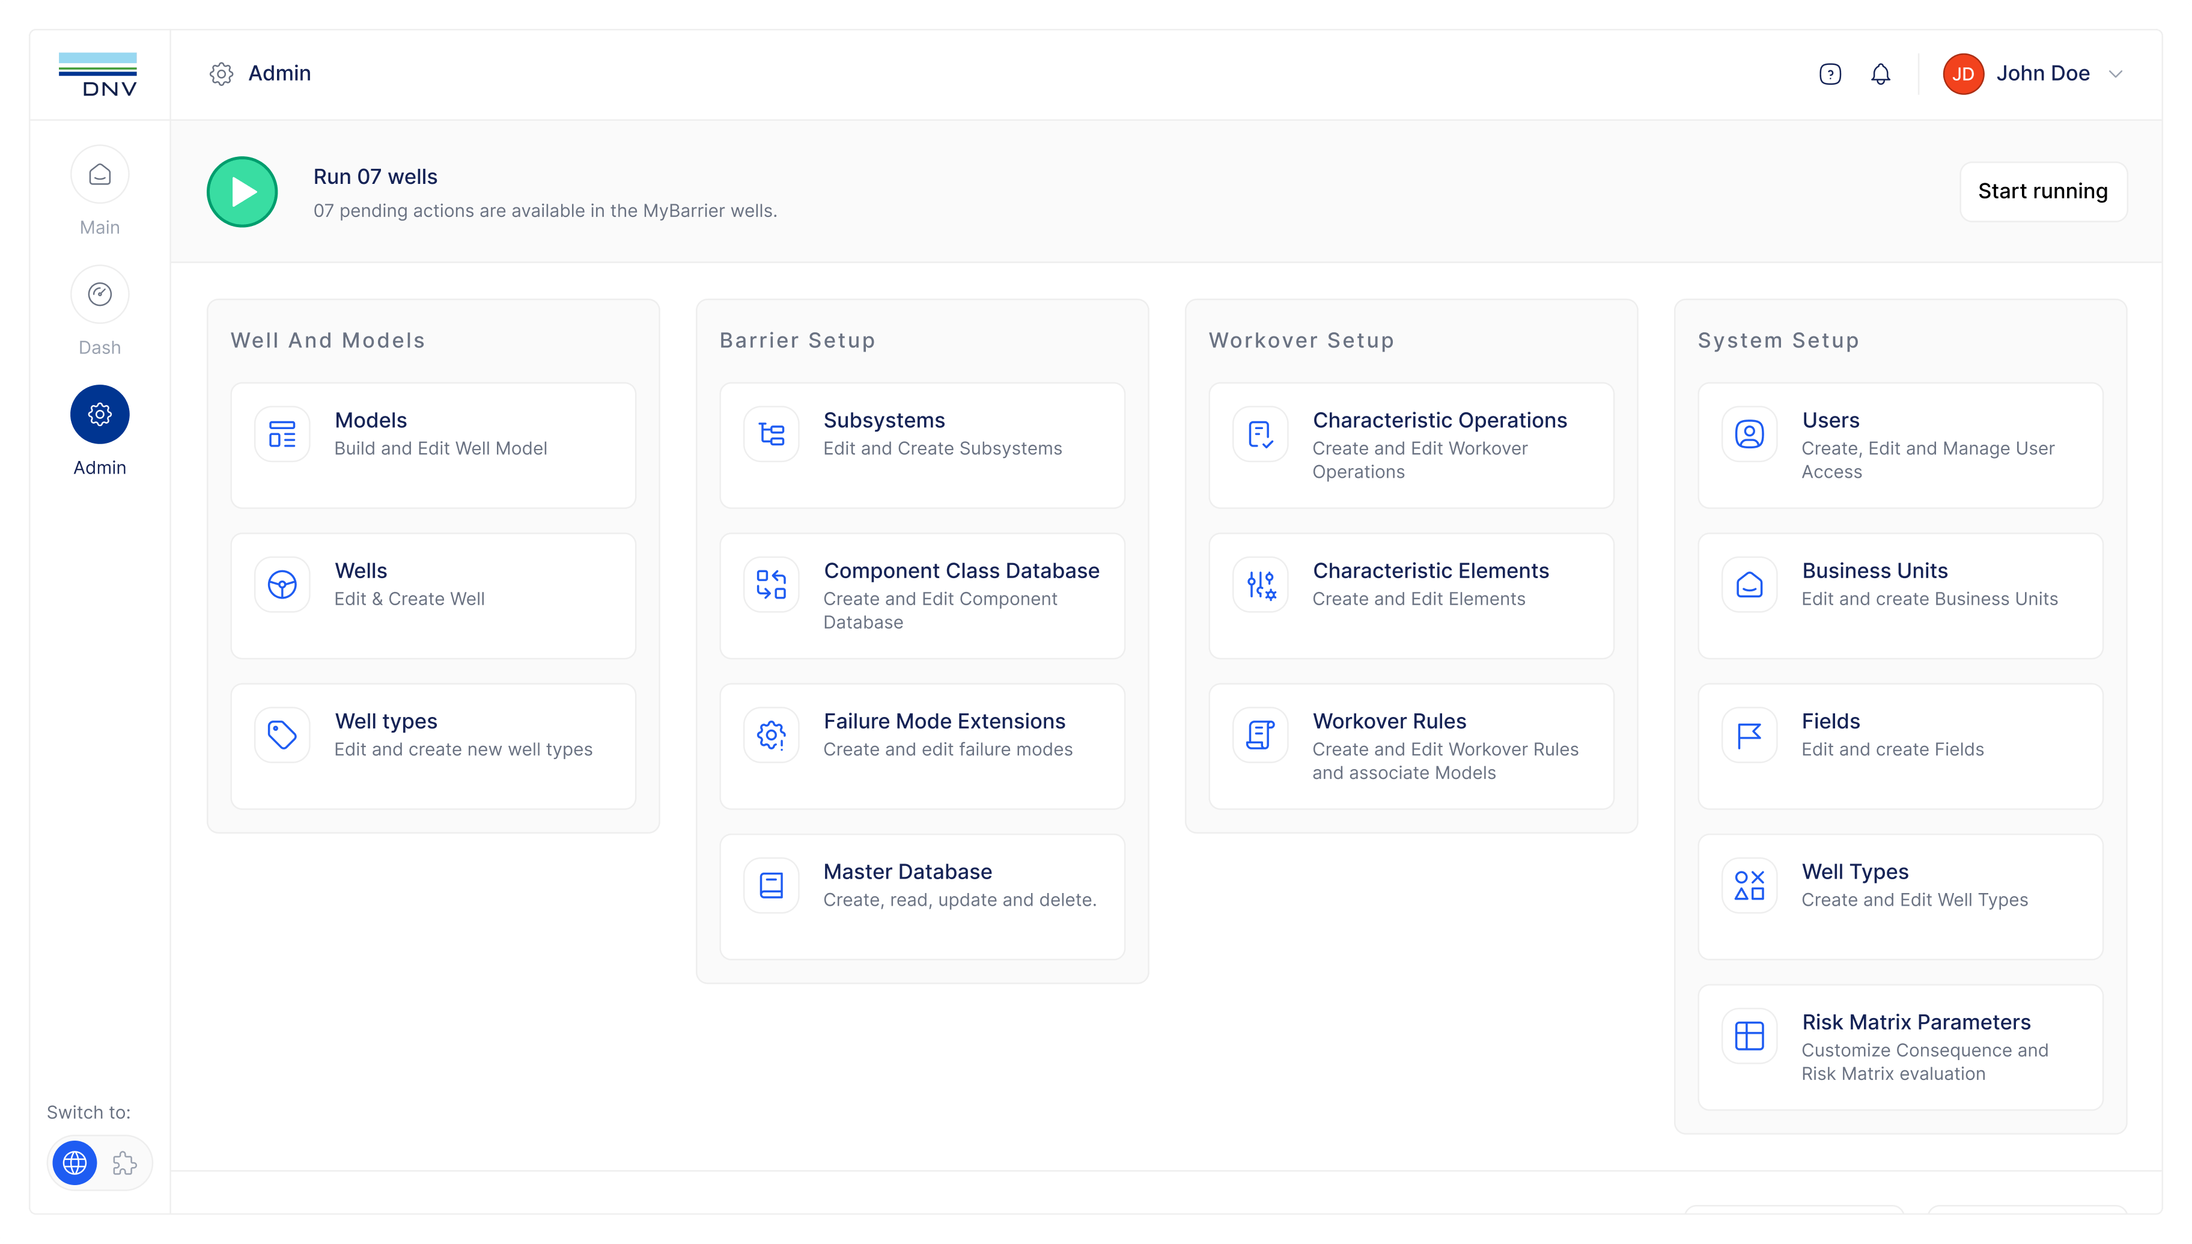Image resolution: width=2192 pixels, height=1244 pixels.
Task: Click the Workover Rules scroll icon
Action: pyautogui.click(x=1260, y=735)
